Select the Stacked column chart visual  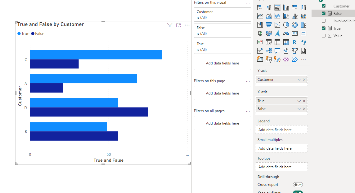(268, 7)
